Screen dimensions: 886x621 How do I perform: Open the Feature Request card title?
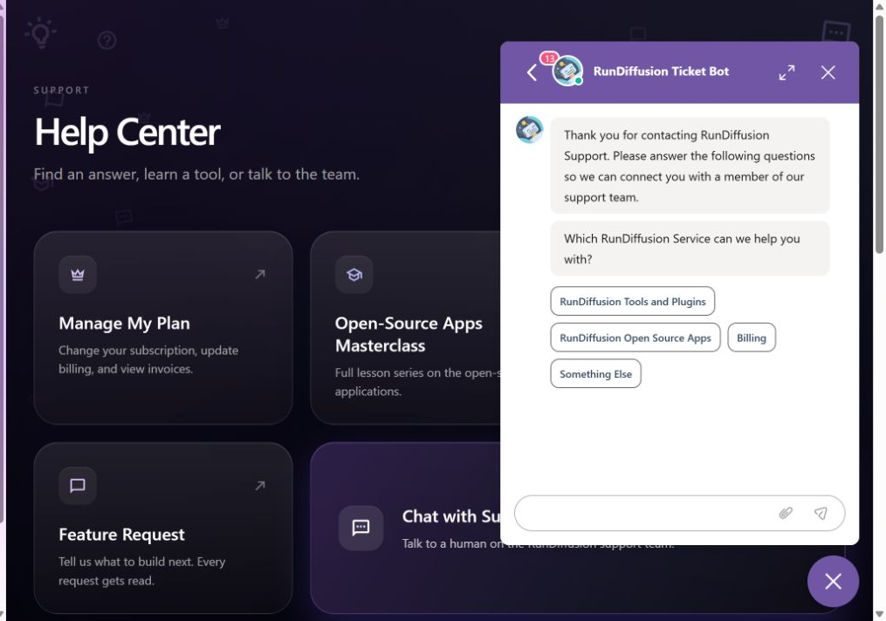pyautogui.click(x=121, y=535)
